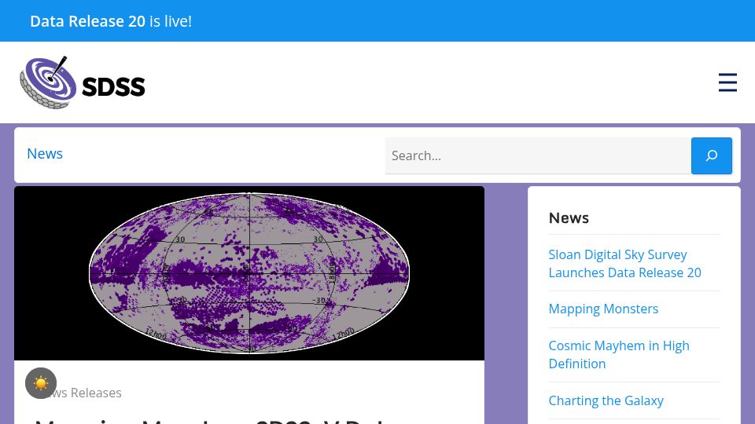This screenshot has width=755, height=424.
Task: Click the search magnifier button
Action: tap(711, 155)
